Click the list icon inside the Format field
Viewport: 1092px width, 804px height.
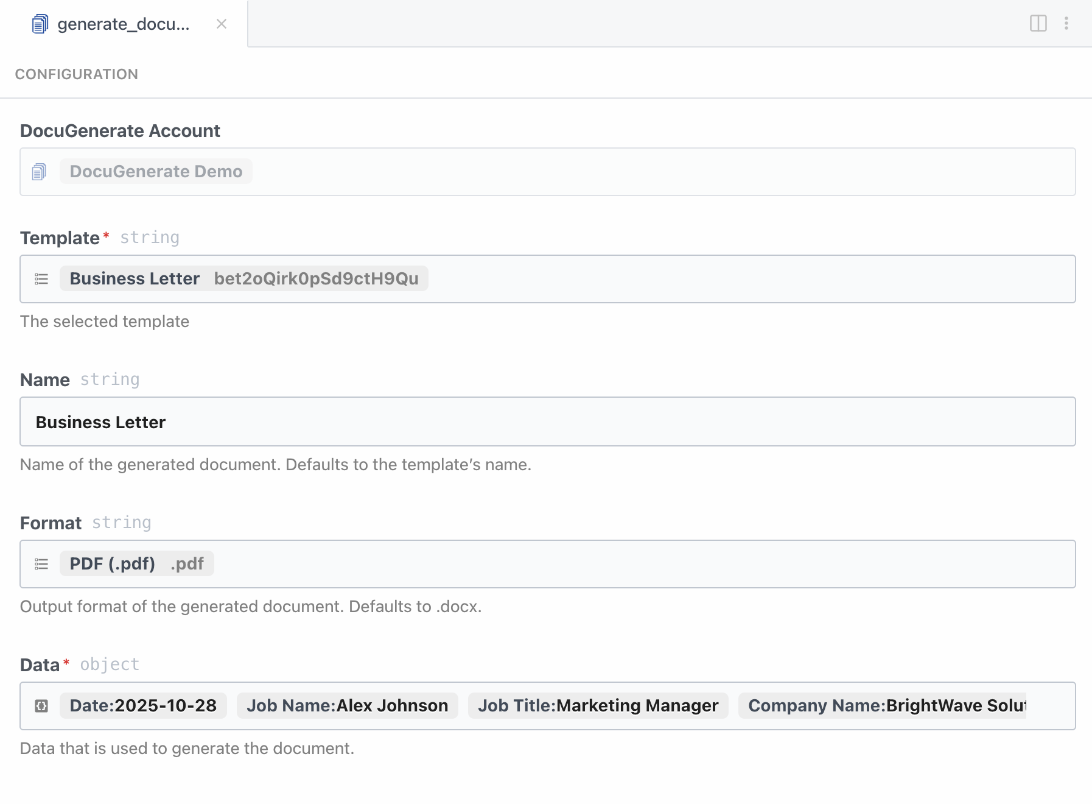(41, 564)
